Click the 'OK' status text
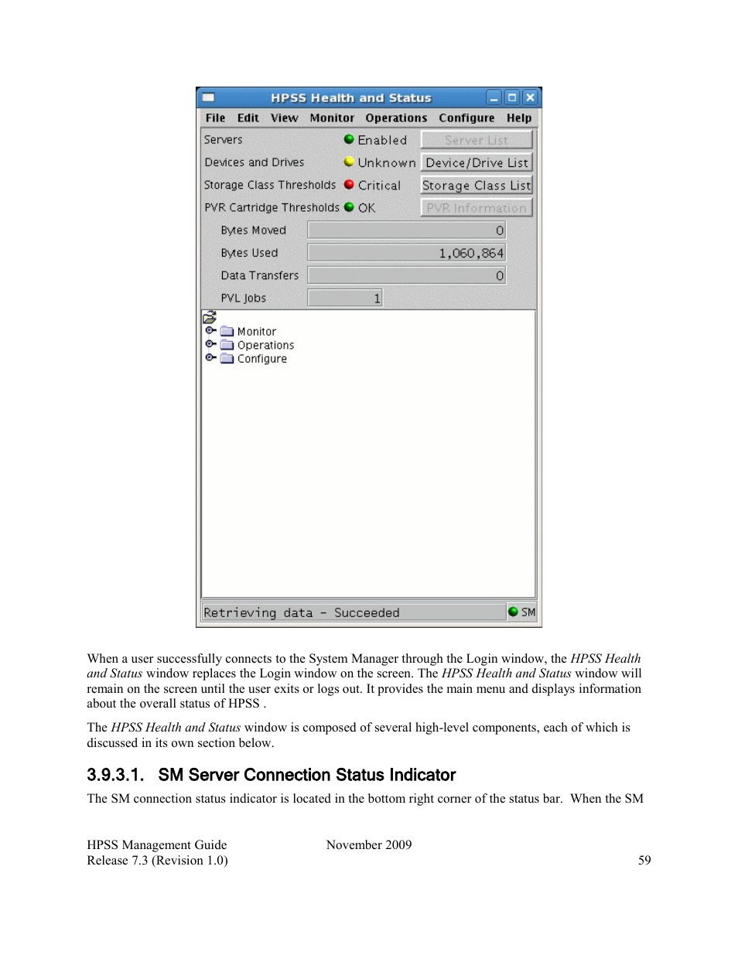 (367, 208)
